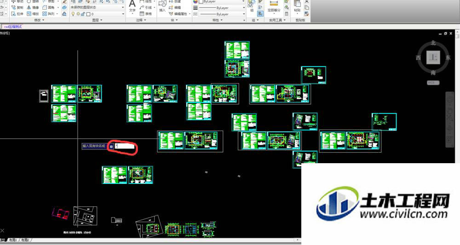Click the 定距等分 measure tool
This screenshot has height=245, width=460.
274,6
